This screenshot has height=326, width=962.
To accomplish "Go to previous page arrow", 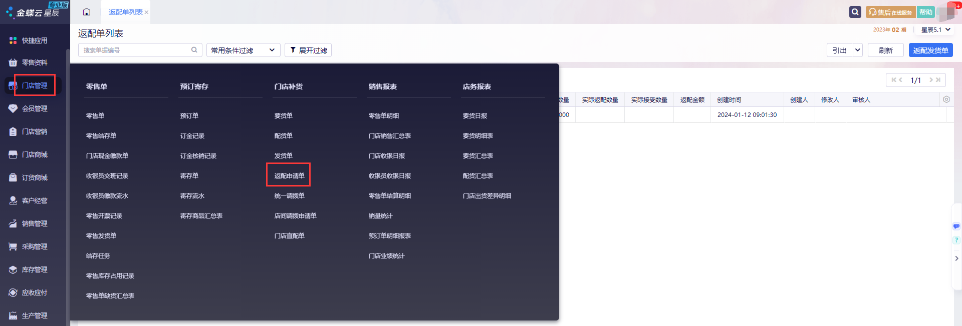I will tap(900, 80).
